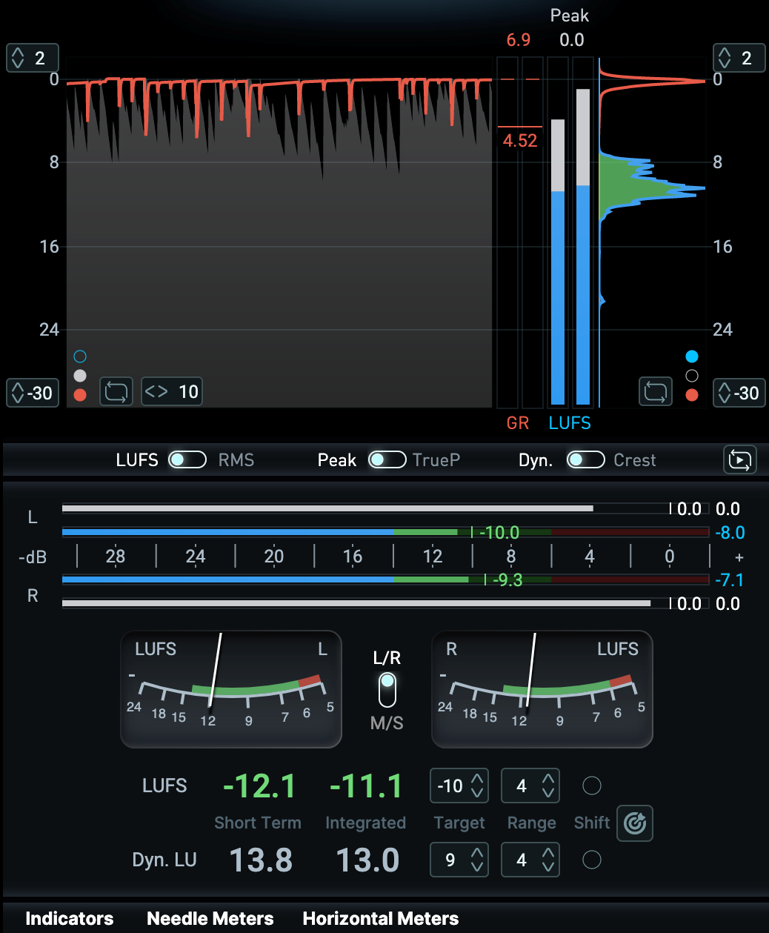769x933 pixels.
Task: Click the Shift target icon button
Action: tap(635, 823)
